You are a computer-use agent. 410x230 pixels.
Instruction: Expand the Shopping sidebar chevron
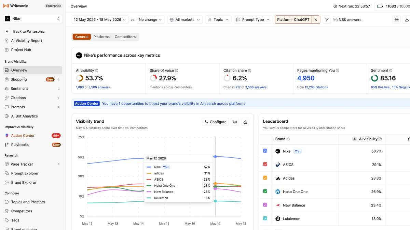[58, 79]
